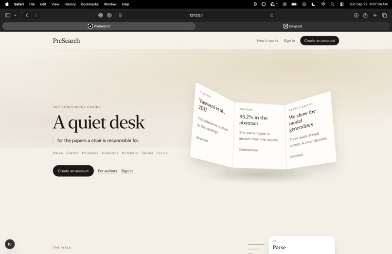Click the page reader icon in address bar

[121, 15]
